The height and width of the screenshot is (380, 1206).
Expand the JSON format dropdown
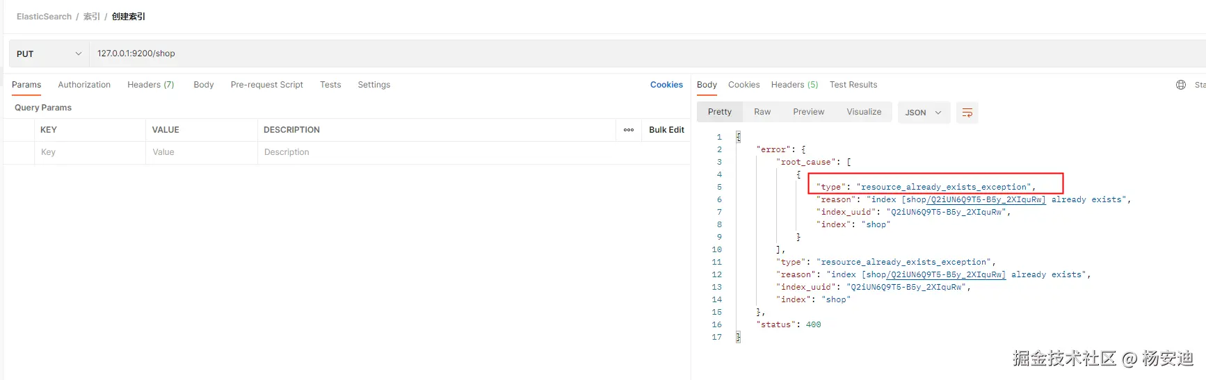[x=923, y=113]
